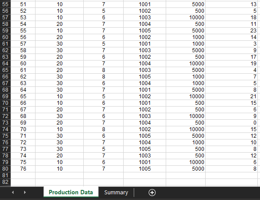The image size is (260, 200).
Task: Switch to the Summary sheet tab
Action: (x=116, y=193)
